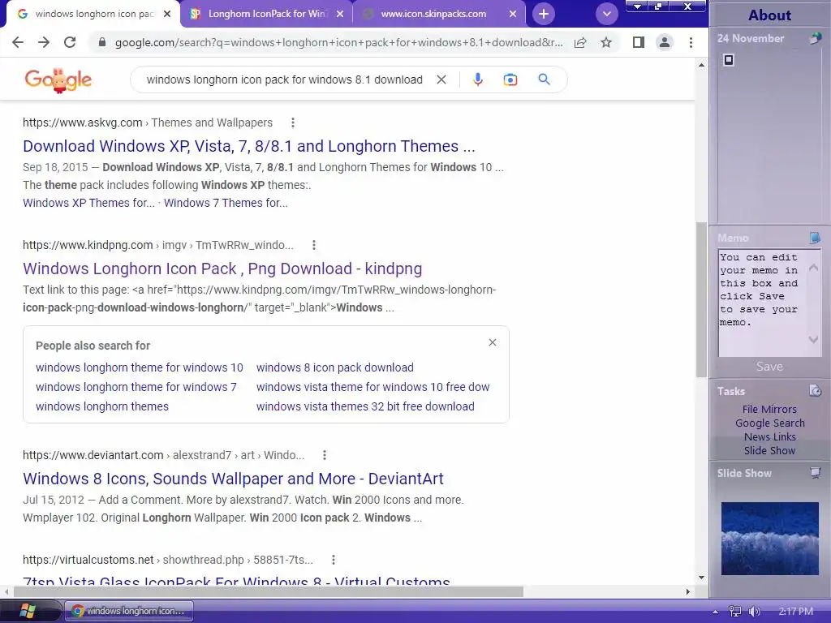Search windows longhorn themes suggestion
This screenshot has width=831, height=623.
click(101, 407)
